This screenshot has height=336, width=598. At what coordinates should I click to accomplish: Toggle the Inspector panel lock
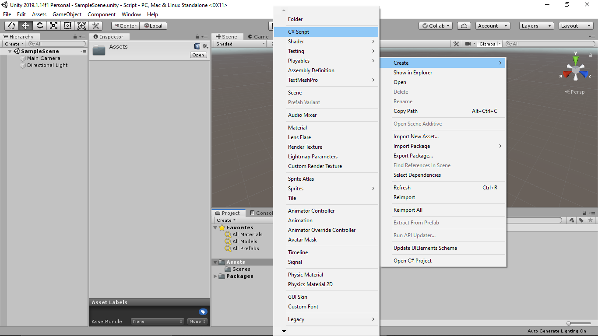pyautogui.click(x=198, y=37)
